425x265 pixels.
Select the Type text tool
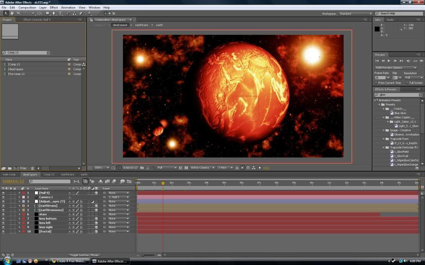(x=61, y=13)
